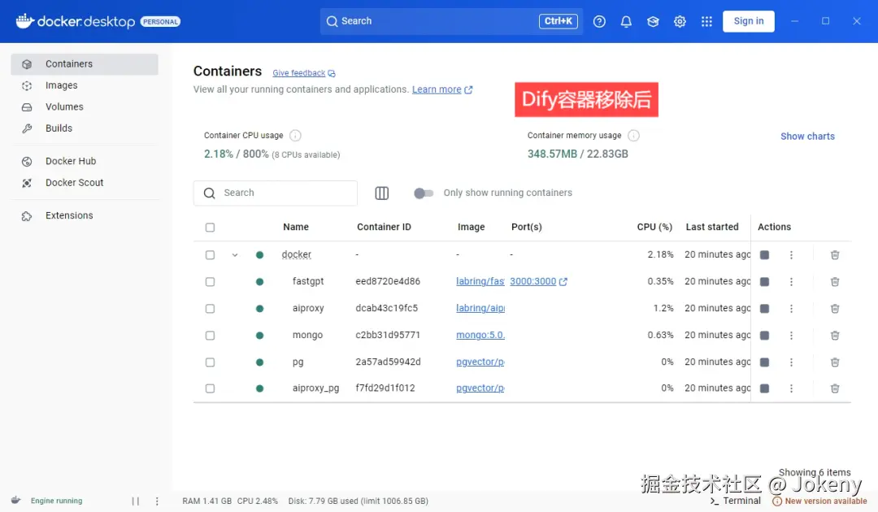Screen dimensions: 878x512
Task: Click the Docker whale status icon
Action: (15, 501)
